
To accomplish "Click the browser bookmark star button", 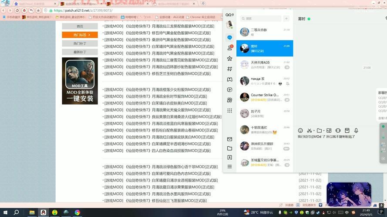I will click(x=38, y=10).
